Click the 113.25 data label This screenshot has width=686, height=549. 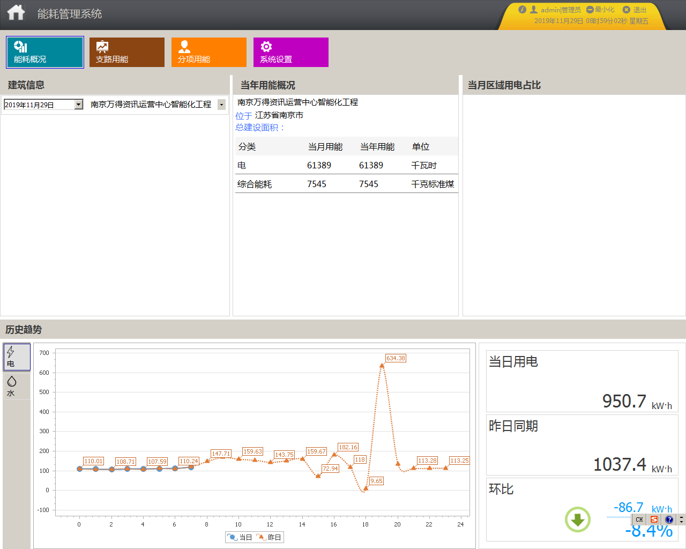coord(459,461)
